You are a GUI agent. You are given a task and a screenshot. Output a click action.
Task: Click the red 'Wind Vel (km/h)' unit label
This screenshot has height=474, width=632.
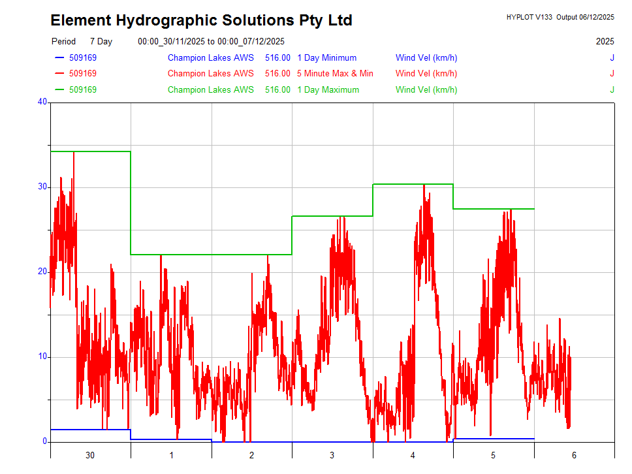tap(426, 74)
